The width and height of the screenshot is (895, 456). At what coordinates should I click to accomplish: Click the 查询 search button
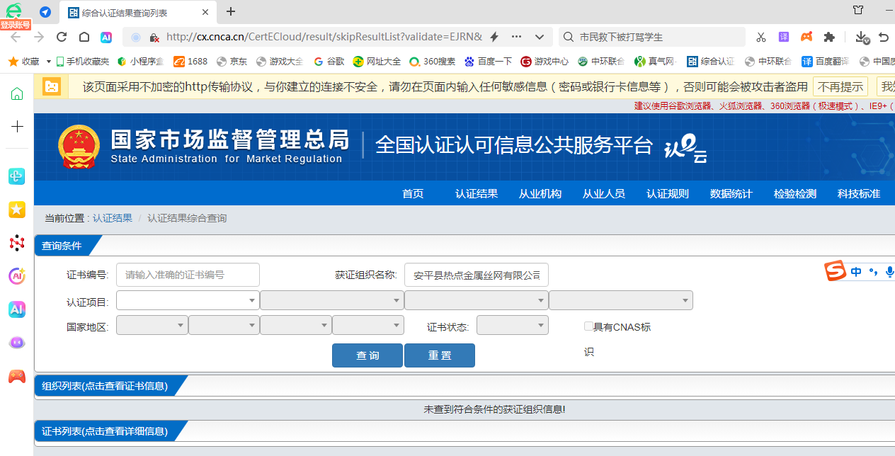coord(367,355)
